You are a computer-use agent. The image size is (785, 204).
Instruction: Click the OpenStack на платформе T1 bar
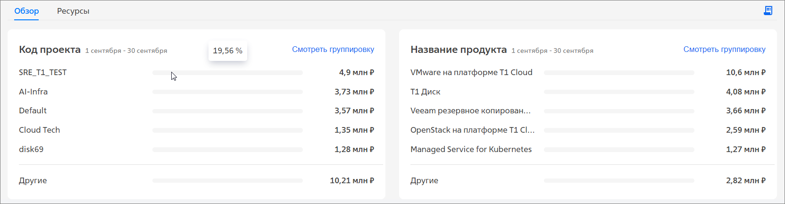point(619,130)
